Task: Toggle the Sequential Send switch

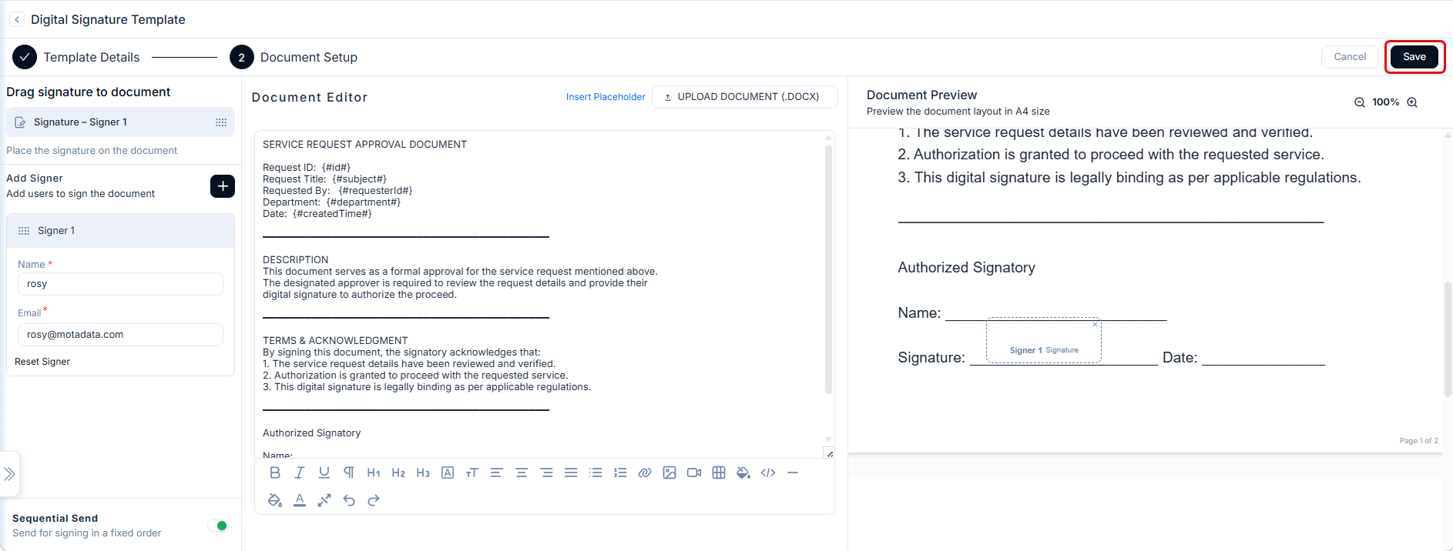Action: 217,526
